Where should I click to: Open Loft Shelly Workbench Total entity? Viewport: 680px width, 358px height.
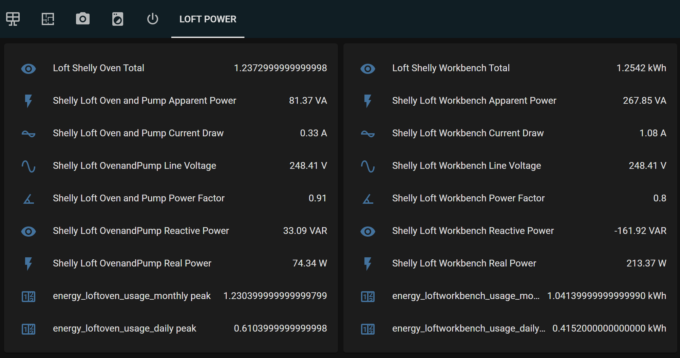point(451,68)
